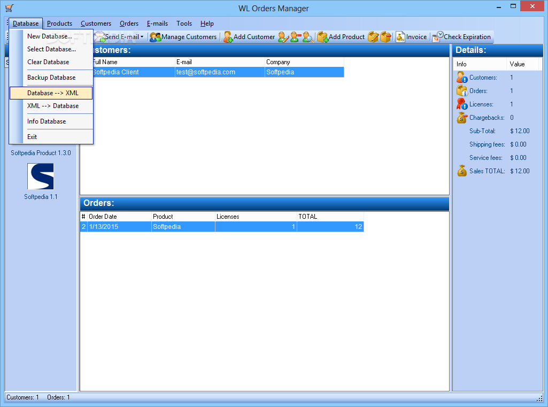
Task: Select the Softpedia company cell
Action: (x=304, y=72)
